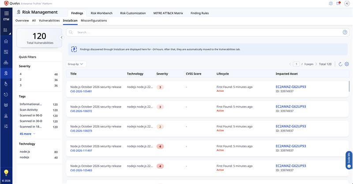This screenshot has width=353, height=184.
Task: Switch to Risk Customization tab
Action: coord(133,13)
